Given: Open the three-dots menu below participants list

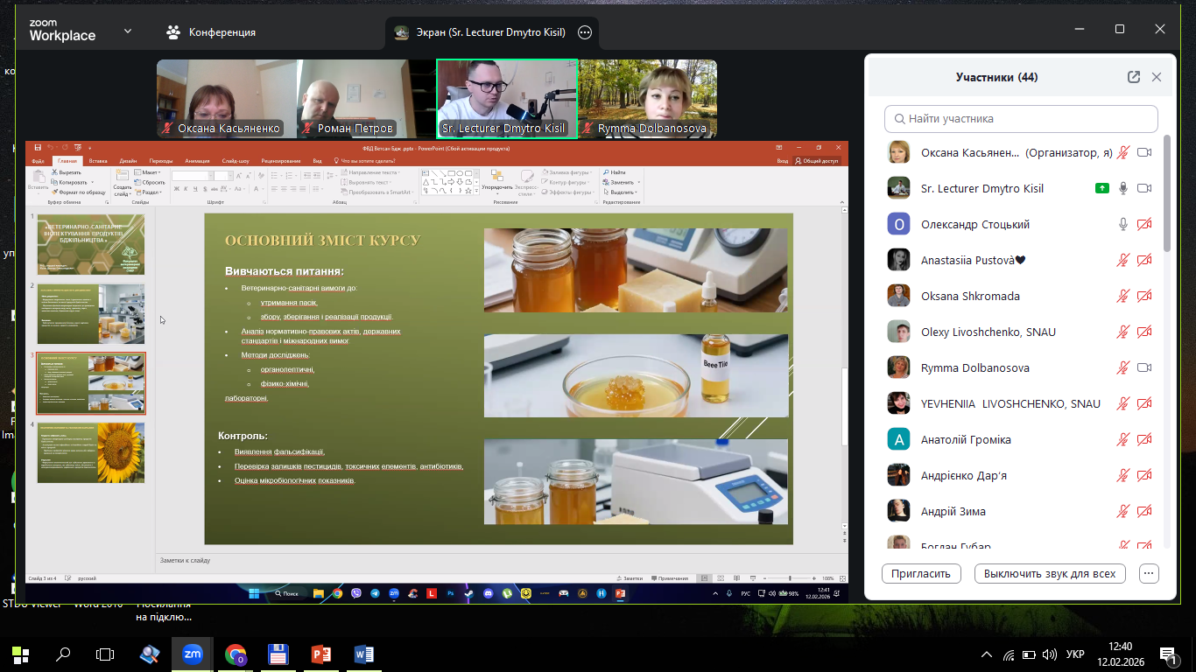Looking at the screenshot, I should 1150,574.
